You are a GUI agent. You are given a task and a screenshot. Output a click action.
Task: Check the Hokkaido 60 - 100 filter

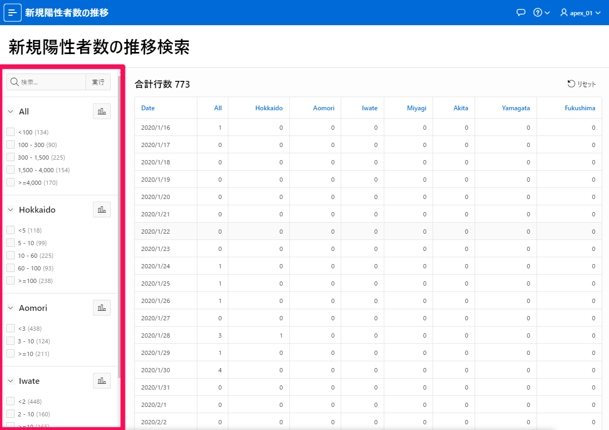pos(10,268)
